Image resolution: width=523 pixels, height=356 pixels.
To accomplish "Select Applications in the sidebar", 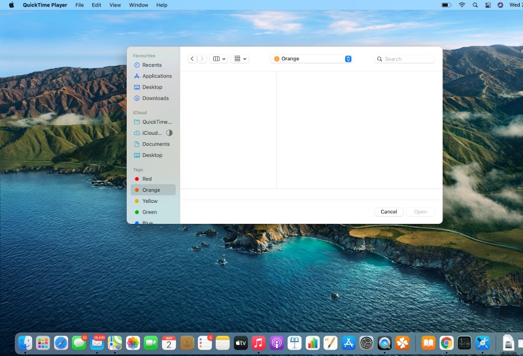I will [153, 76].
